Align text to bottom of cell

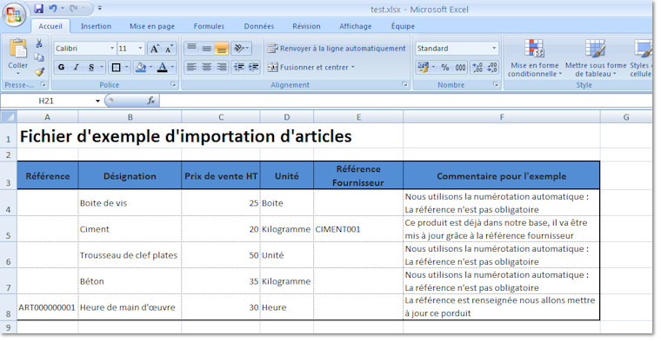tap(221, 48)
